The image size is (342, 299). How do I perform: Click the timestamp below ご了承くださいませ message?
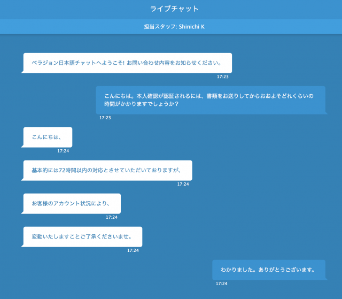click(133, 250)
